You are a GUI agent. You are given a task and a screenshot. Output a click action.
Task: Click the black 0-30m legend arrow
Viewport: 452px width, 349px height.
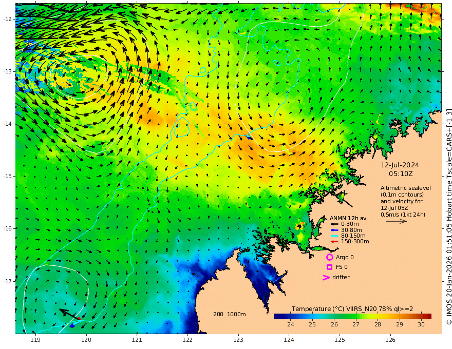click(334, 224)
